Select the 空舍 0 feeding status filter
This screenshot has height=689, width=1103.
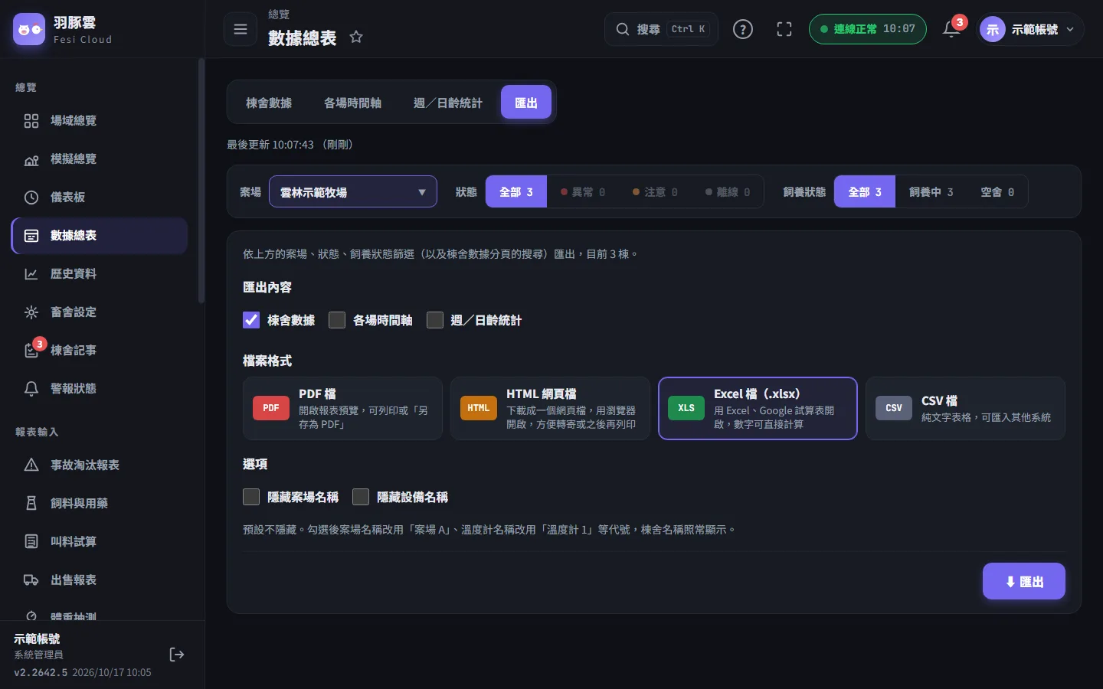pos(997,192)
